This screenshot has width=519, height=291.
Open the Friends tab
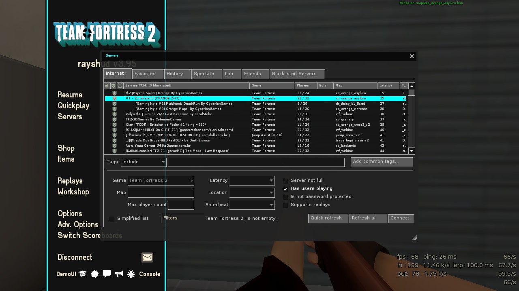tap(255, 74)
